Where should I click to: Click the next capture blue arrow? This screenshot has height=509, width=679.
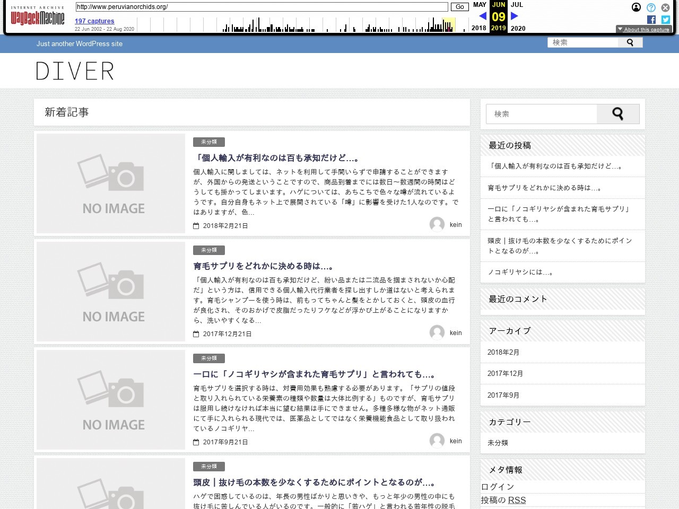pos(514,16)
